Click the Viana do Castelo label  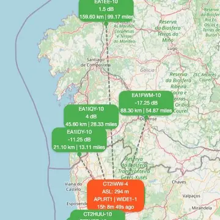click(x=73, y=186)
